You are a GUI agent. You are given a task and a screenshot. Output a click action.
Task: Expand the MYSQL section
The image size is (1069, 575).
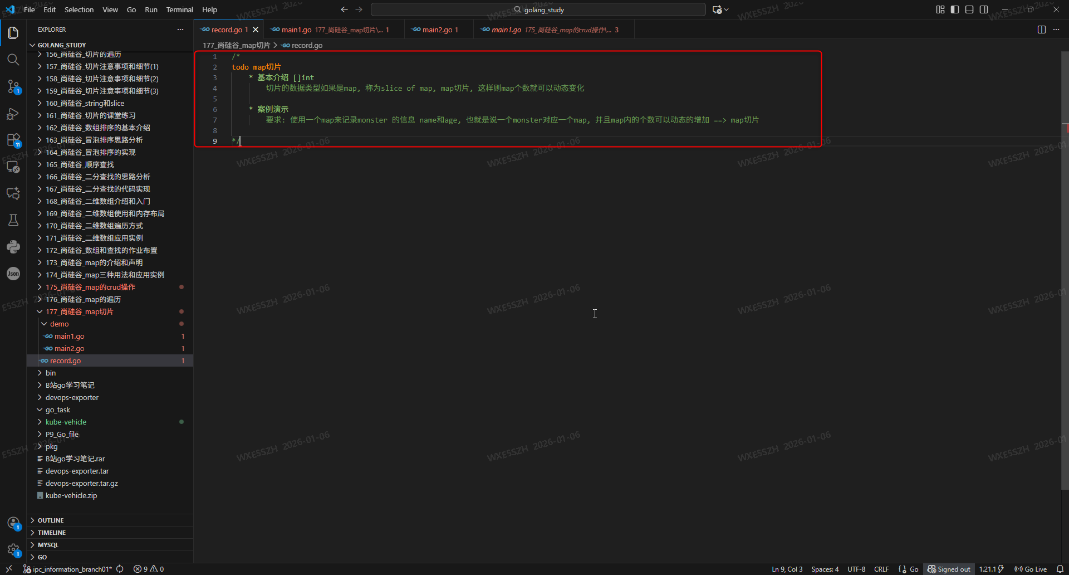pyautogui.click(x=110, y=544)
